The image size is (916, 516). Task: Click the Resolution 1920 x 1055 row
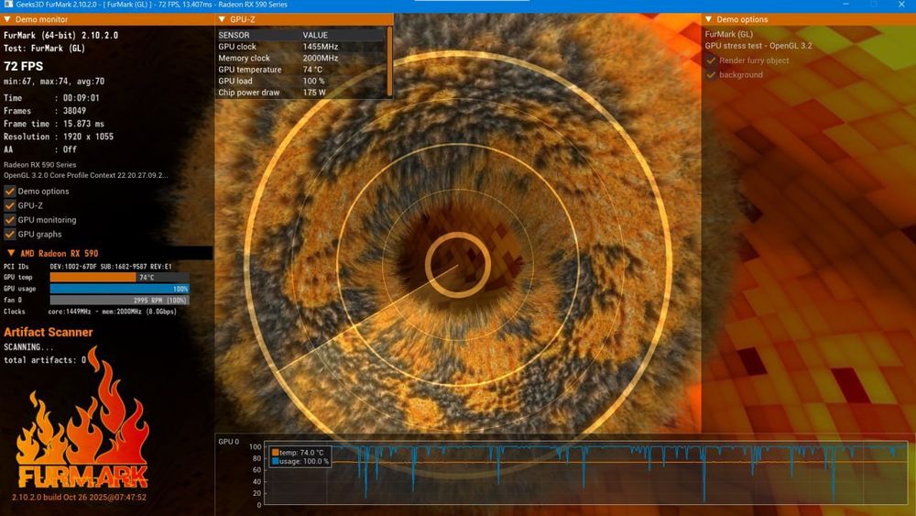[x=59, y=137]
